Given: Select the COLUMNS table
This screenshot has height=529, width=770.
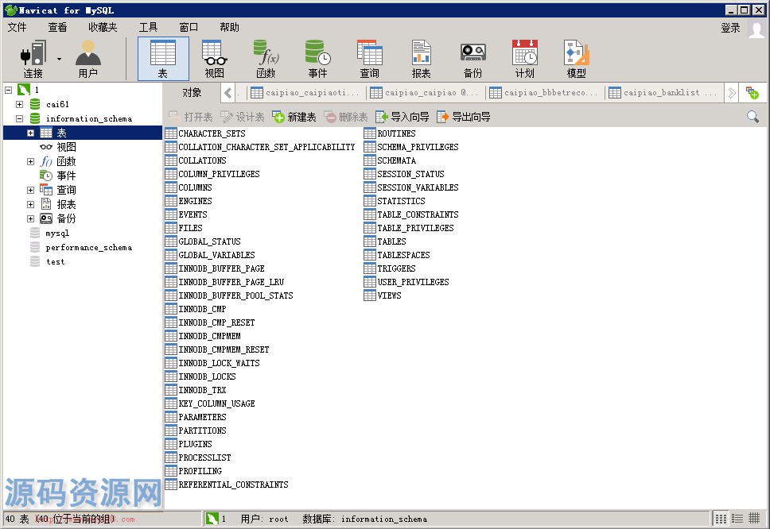Looking at the screenshot, I should coord(189,187).
